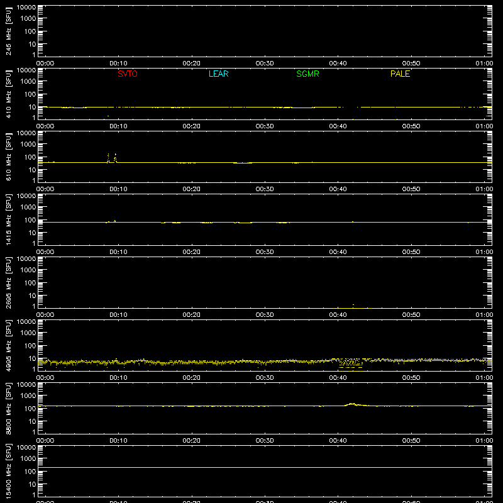503x503 pixels.
Task: Click the 100 tick label on the 610 MHz axis
Action: click(x=30, y=157)
